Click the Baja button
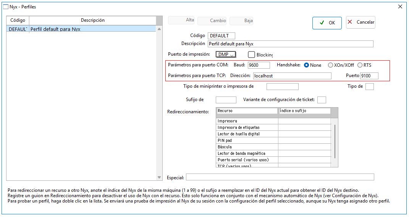This screenshot has height=217, width=409. [x=241, y=21]
